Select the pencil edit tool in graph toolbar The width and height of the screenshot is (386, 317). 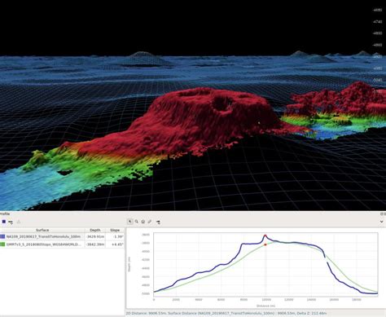[x=150, y=222]
